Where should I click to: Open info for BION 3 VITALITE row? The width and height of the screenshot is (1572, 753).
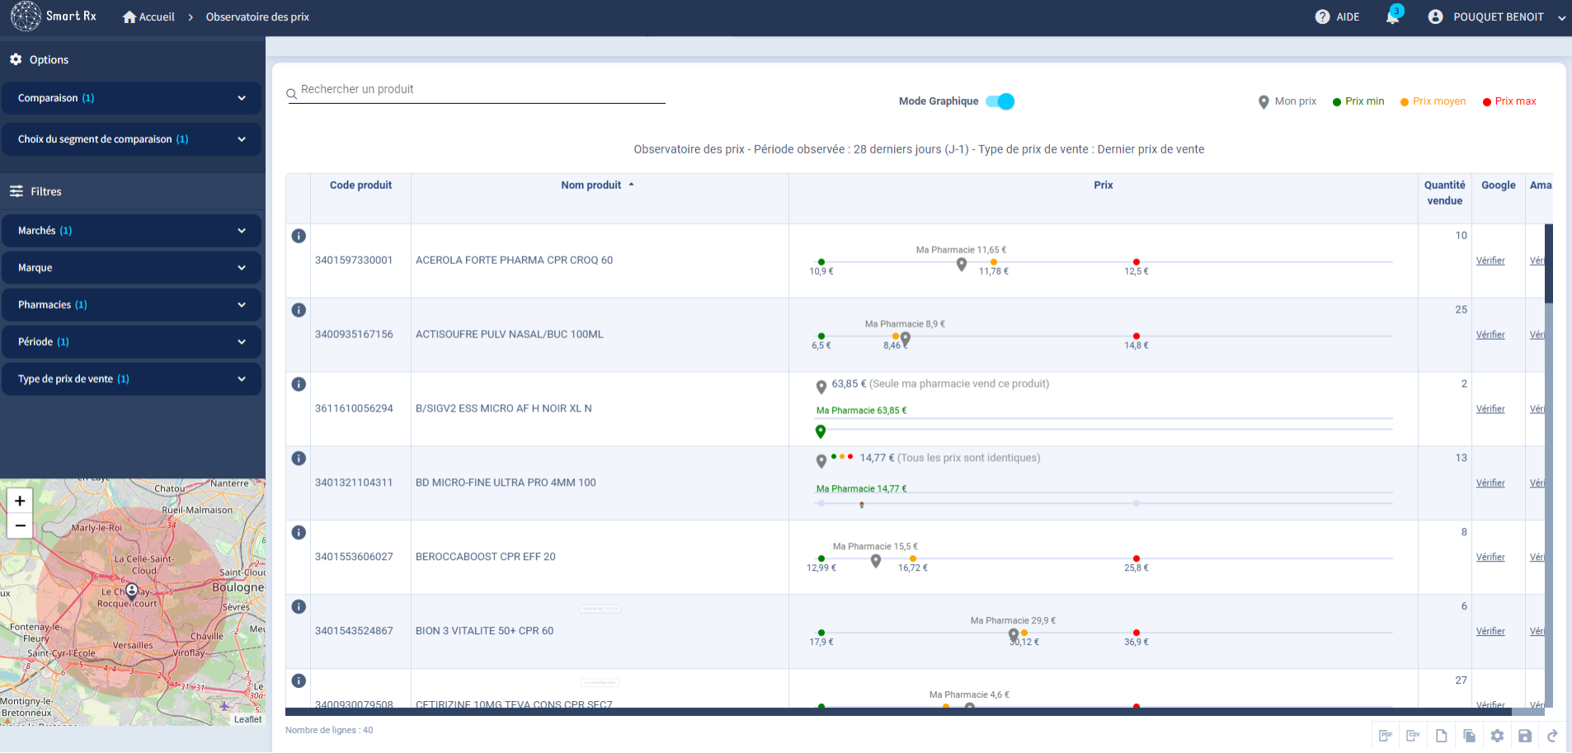coord(299,607)
